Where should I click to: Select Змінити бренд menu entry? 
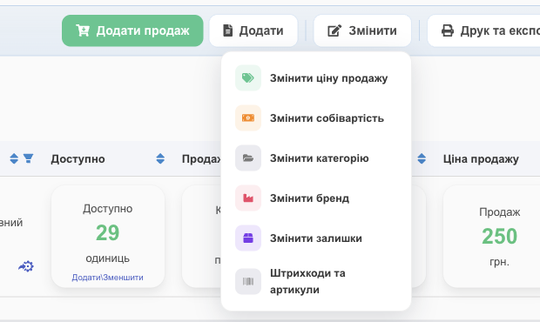coord(316,198)
